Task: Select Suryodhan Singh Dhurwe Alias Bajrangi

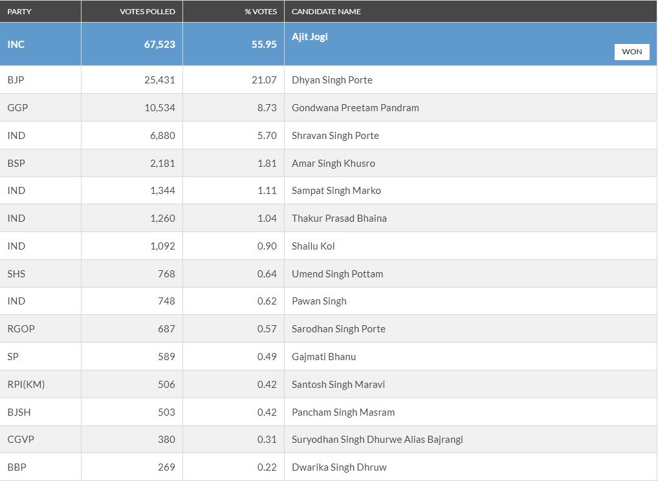Action: [377, 440]
